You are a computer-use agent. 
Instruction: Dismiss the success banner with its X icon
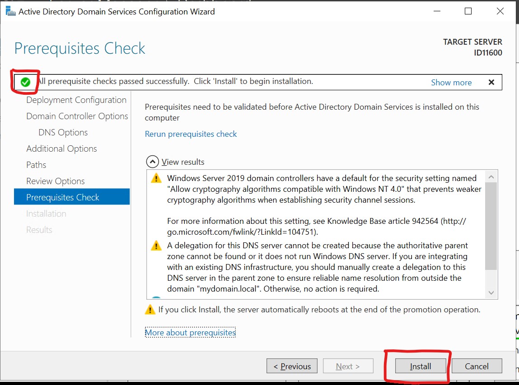pos(491,82)
